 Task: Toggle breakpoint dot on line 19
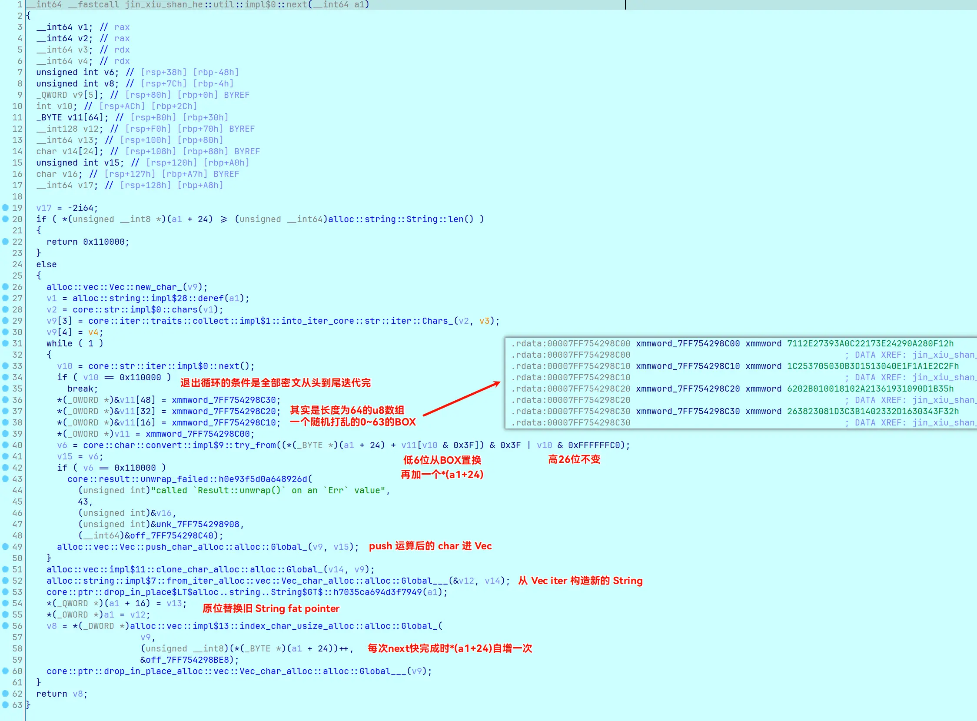click(x=5, y=207)
